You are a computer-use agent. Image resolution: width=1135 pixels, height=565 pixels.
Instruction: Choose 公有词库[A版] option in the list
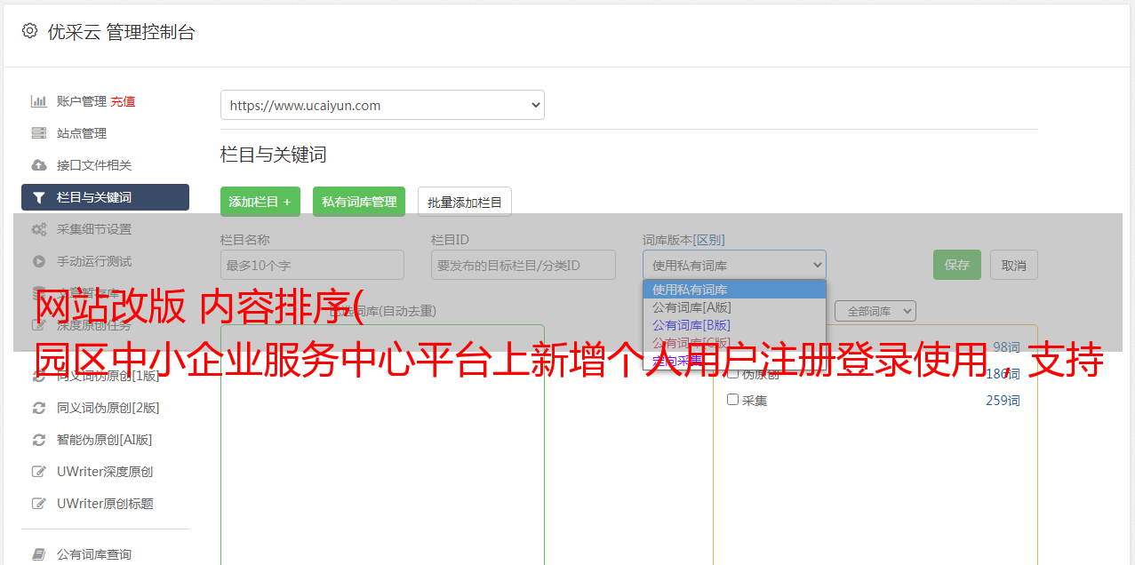734,307
